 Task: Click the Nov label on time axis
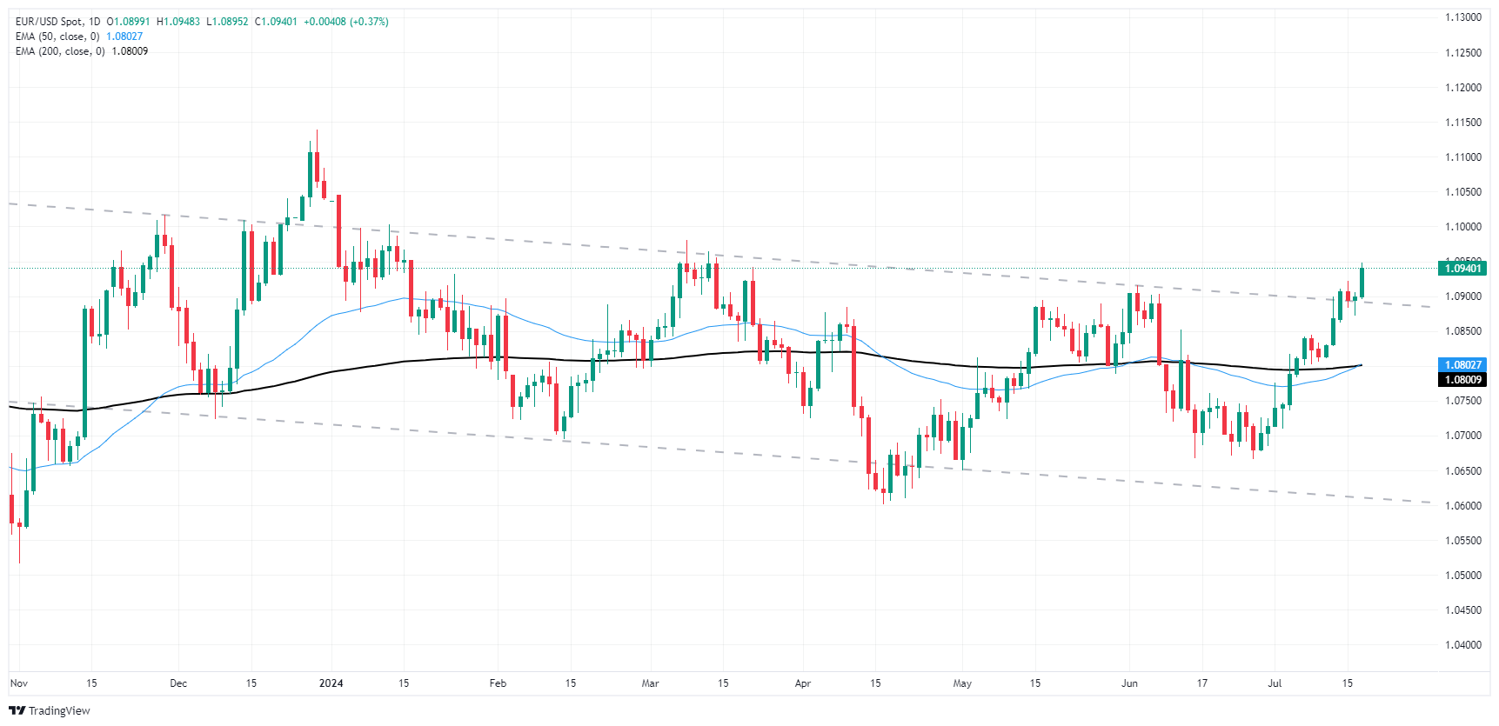tap(19, 683)
